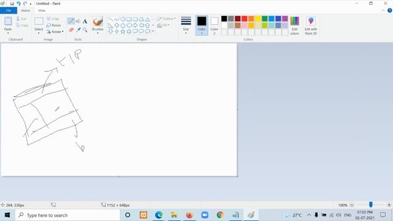Expand the Select options arrow
393x221 pixels.
pyautogui.click(x=39, y=33)
